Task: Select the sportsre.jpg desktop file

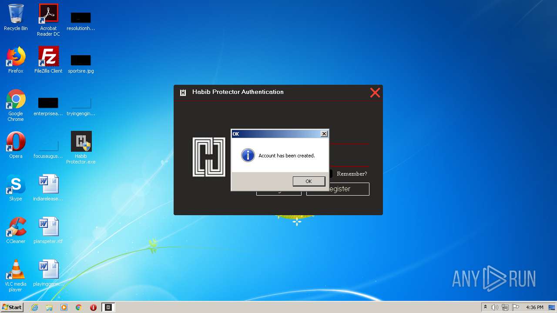Action: point(81,64)
